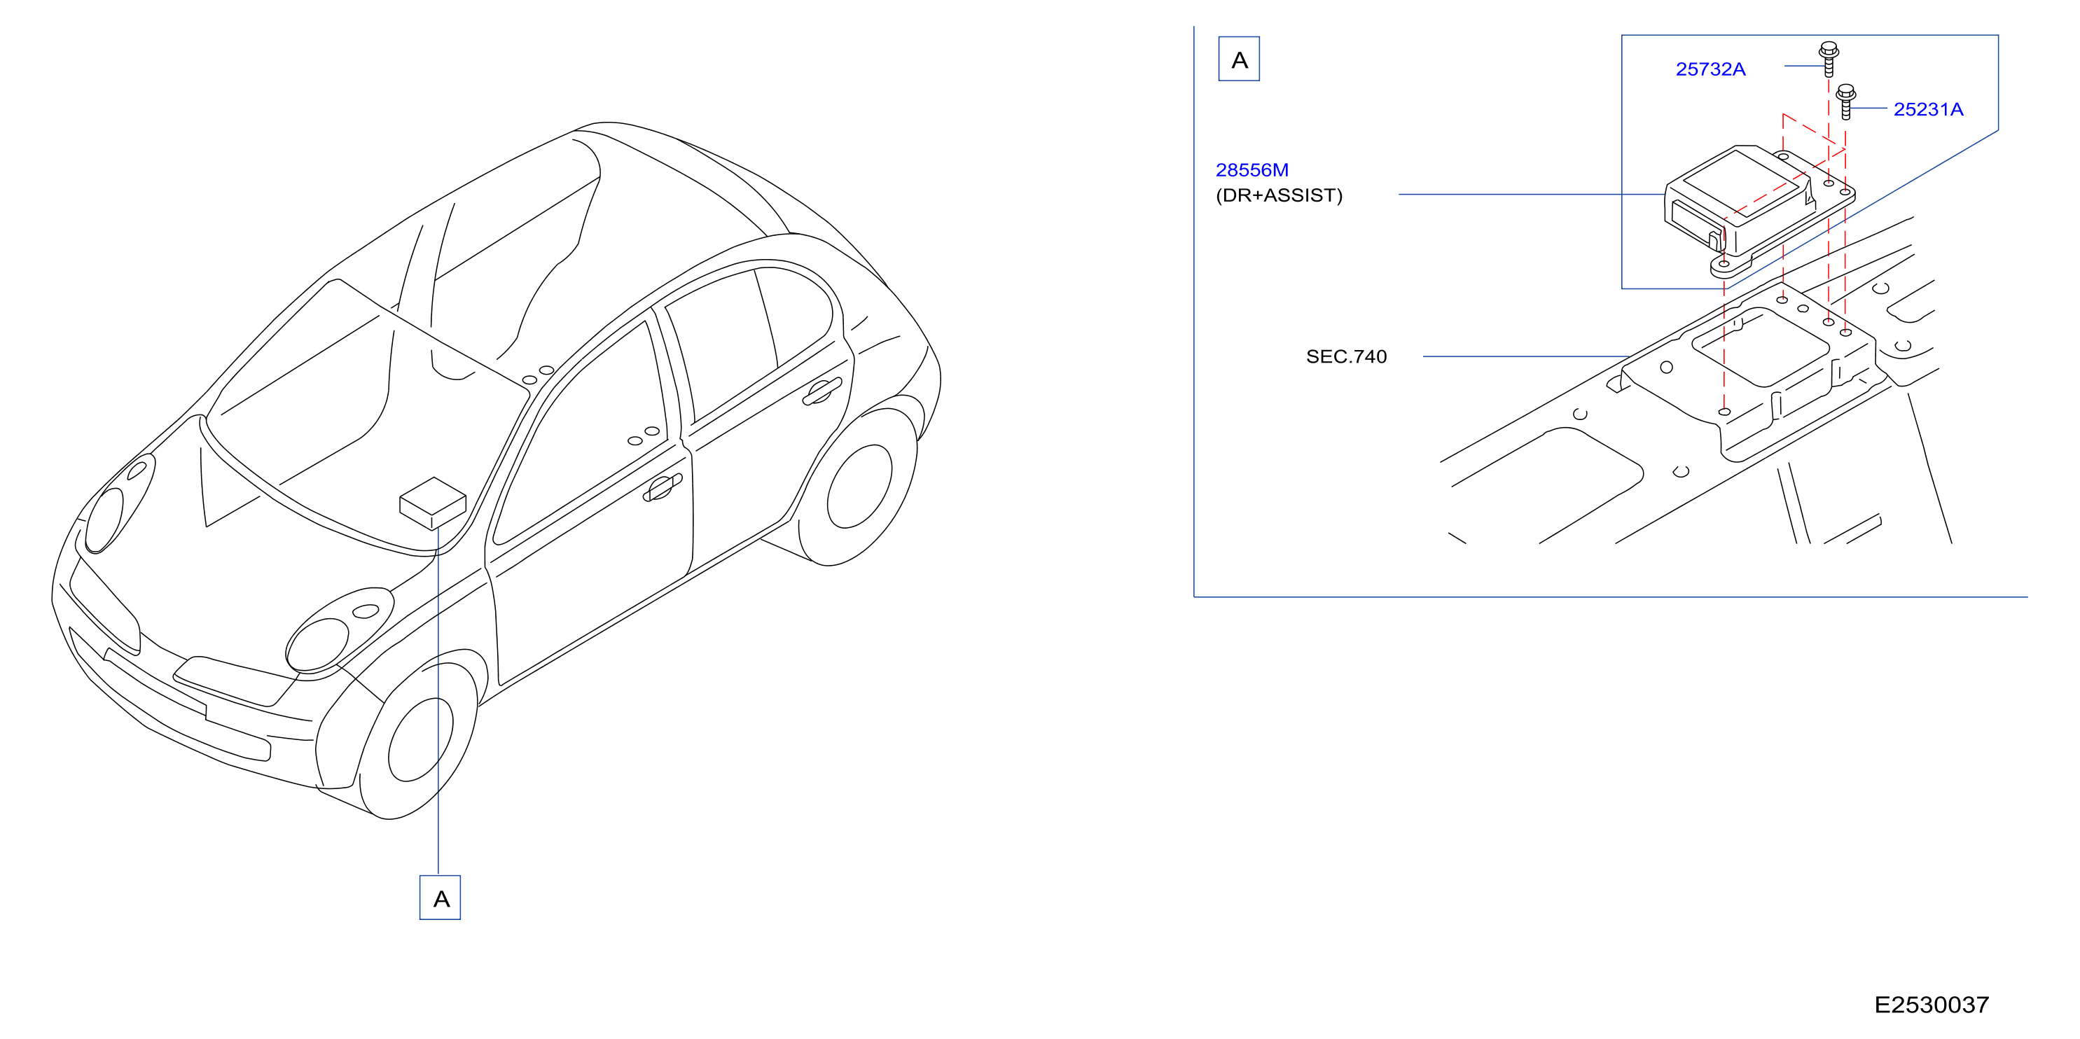Click the A callout box below the car
The width and height of the screenshot is (2080, 1039).
440,898
